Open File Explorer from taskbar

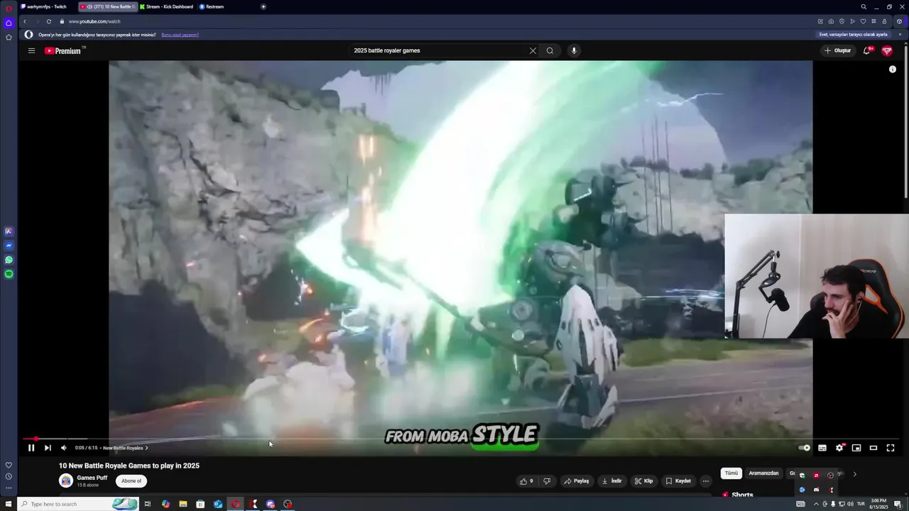(183, 504)
